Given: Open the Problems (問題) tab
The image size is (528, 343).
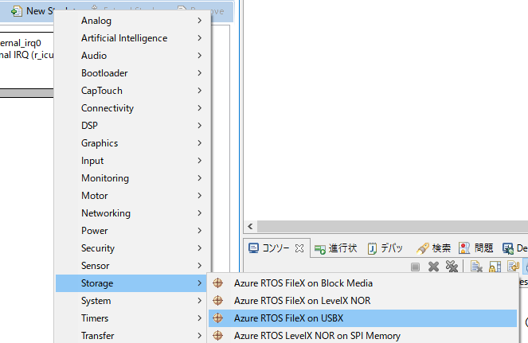Looking at the screenshot, I should pyautogui.click(x=475, y=248).
